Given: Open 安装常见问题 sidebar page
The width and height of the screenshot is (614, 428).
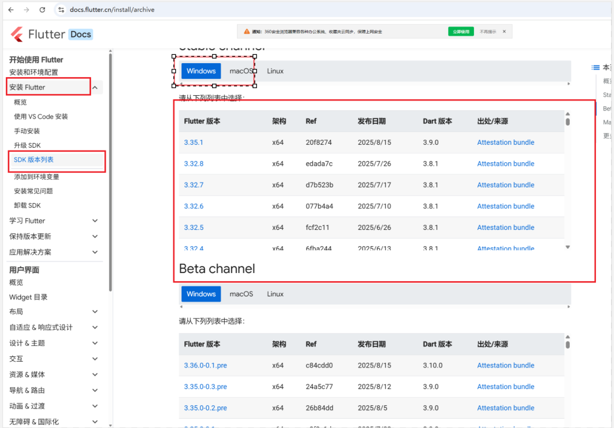Looking at the screenshot, I should pyautogui.click(x=33, y=191).
